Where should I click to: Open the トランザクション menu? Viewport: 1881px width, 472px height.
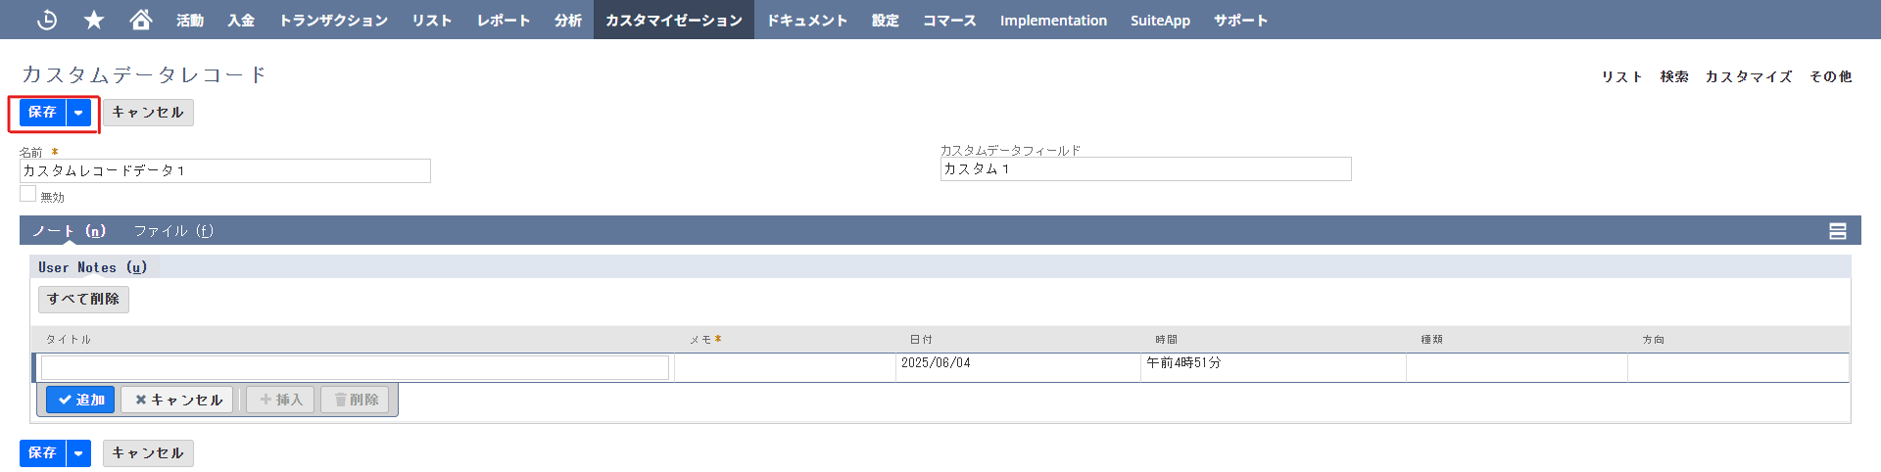click(333, 20)
